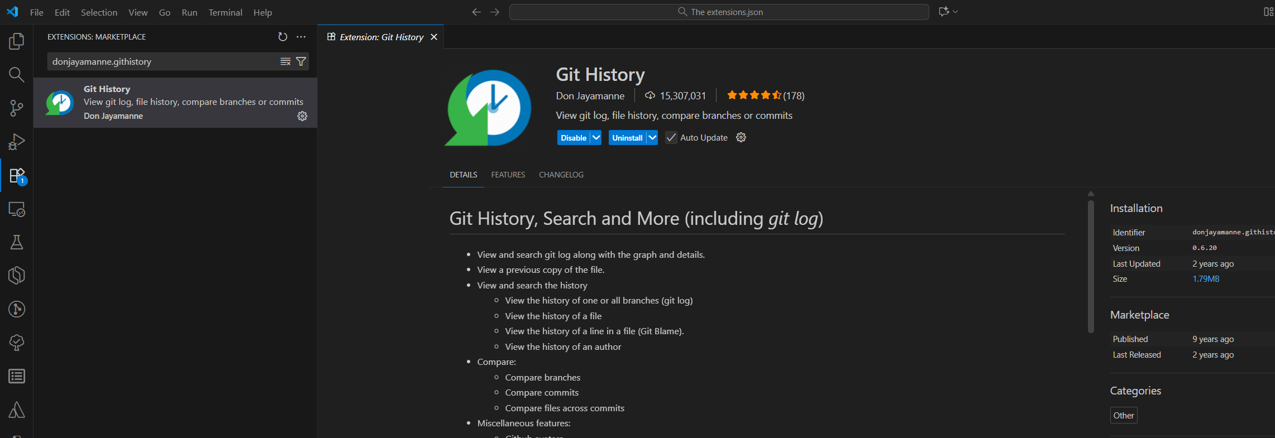Click the Disable button
This screenshot has width=1275, height=438.
click(x=574, y=137)
